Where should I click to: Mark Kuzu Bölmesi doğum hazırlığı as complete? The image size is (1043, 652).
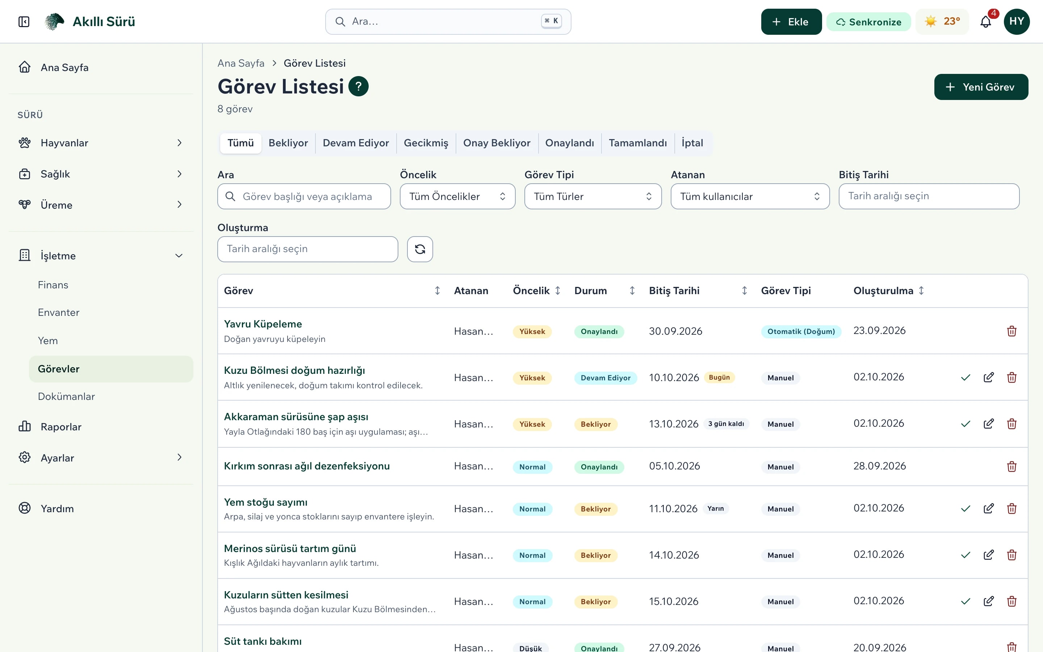965,378
